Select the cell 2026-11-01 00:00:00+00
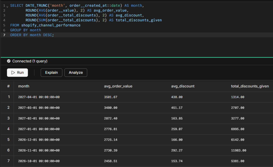The image size is (273, 167). click(39, 151)
